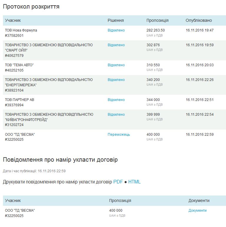Click the code #32250025 in bottom table

14,216
